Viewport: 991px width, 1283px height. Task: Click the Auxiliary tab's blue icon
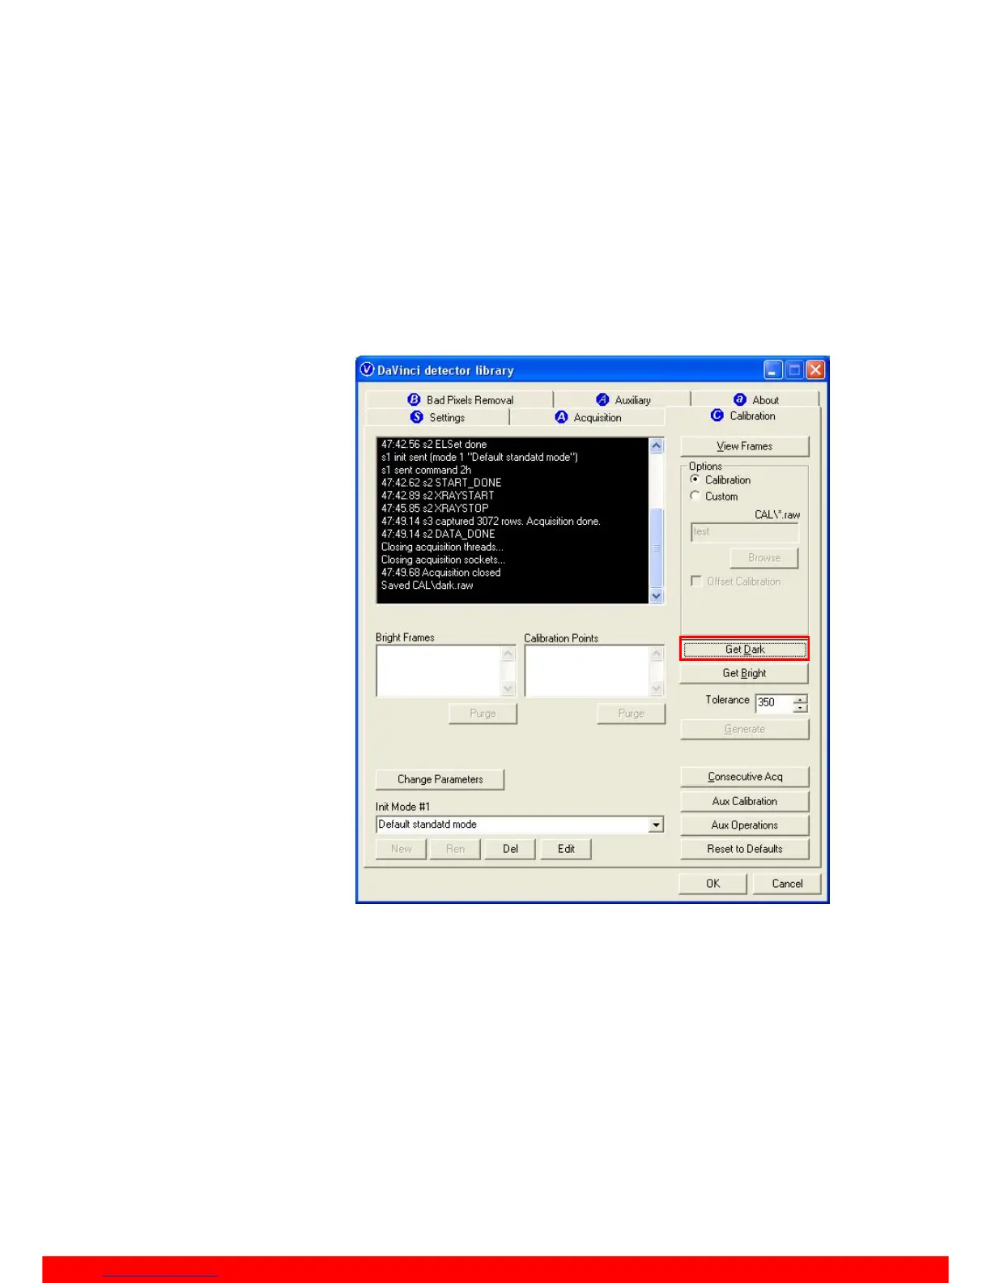[602, 400]
